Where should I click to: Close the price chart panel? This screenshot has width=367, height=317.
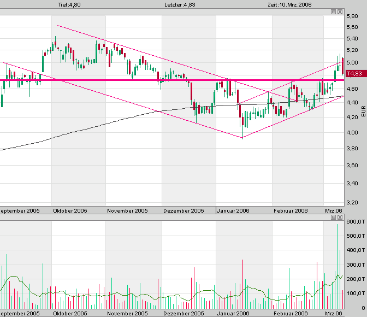coord(340,11)
